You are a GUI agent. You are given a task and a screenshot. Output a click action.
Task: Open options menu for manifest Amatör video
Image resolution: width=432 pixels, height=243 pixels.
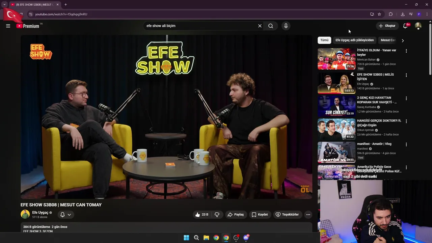pyautogui.click(x=406, y=144)
